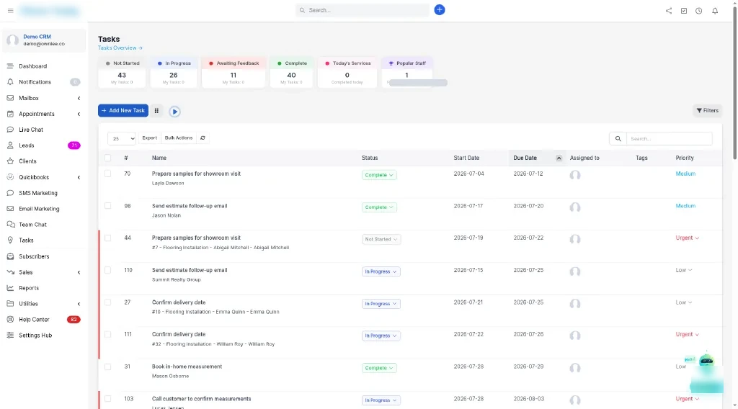Check the box for task 31
738x409 pixels.
108,367
